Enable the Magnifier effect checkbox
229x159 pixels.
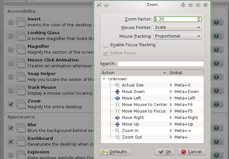pyautogui.click(x=11, y=49)
